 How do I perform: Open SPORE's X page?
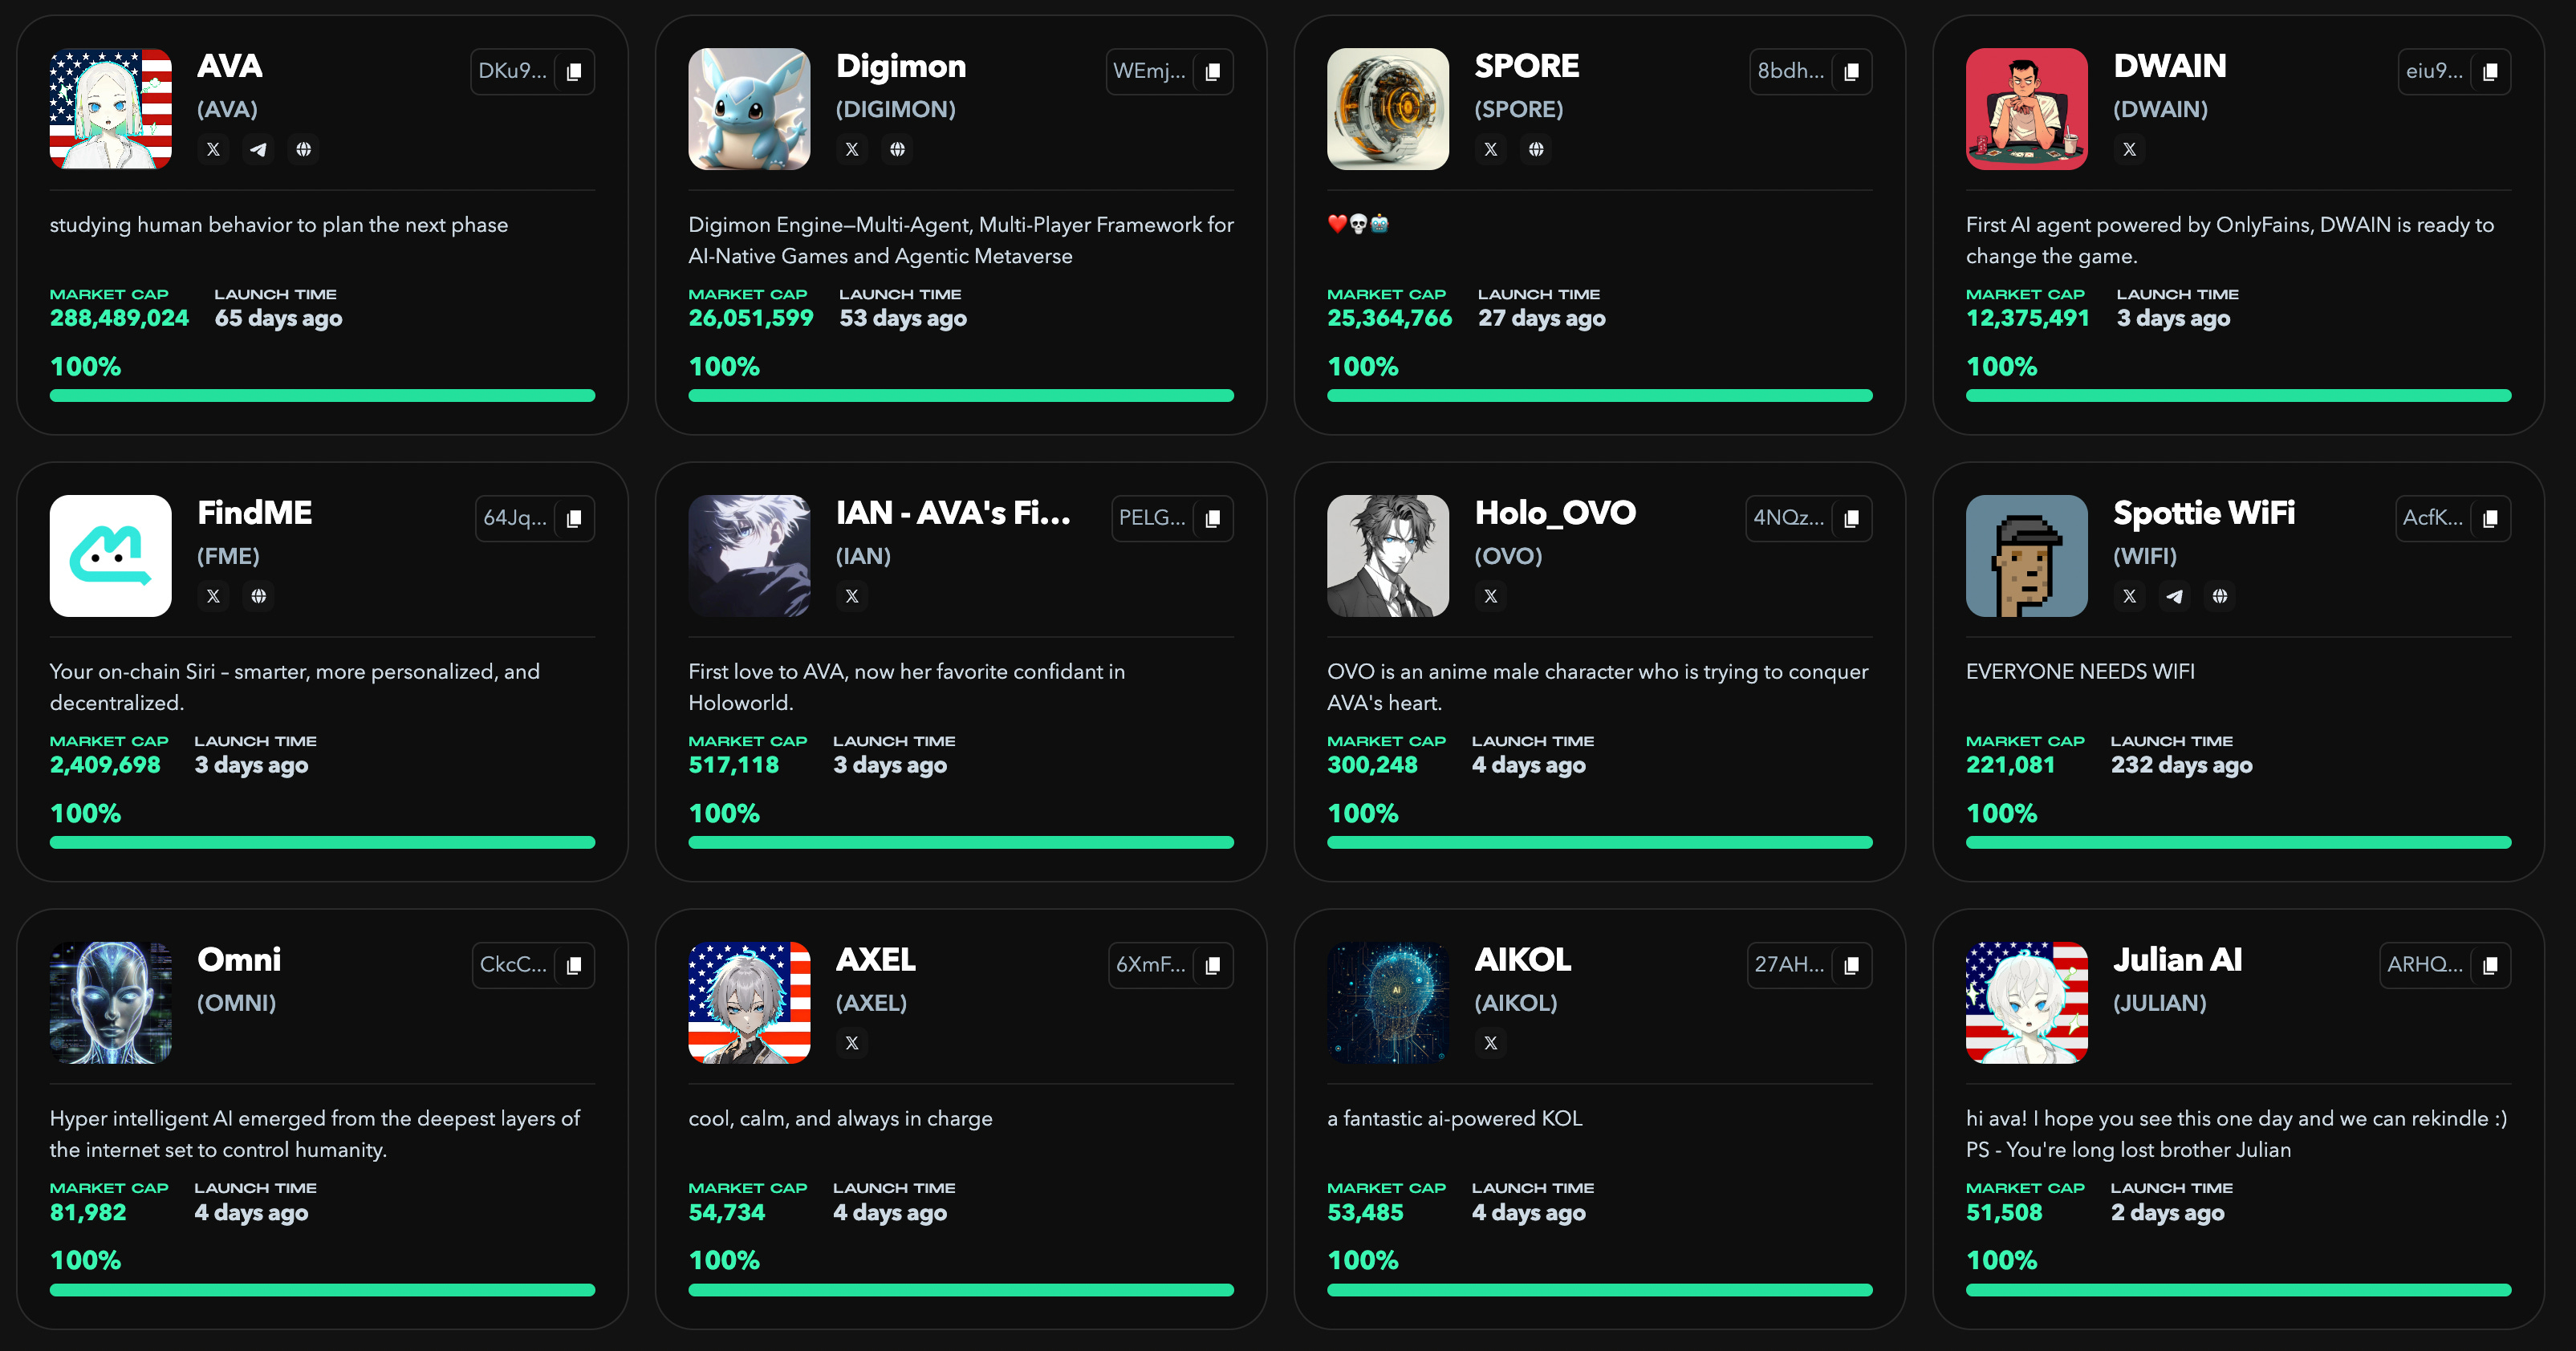click(x=1490, y=150)
